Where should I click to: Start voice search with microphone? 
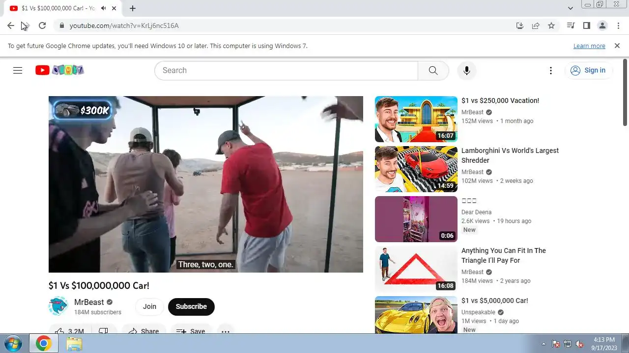click(x=467, y=71)
